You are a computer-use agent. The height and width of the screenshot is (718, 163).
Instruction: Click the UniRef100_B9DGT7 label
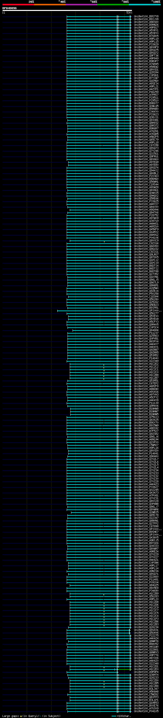click(146, 103)
